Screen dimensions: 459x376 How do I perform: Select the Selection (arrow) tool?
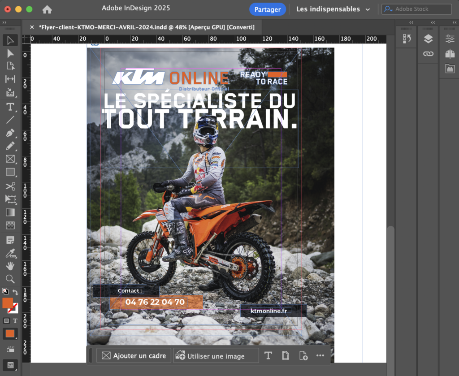coord(10,40)
